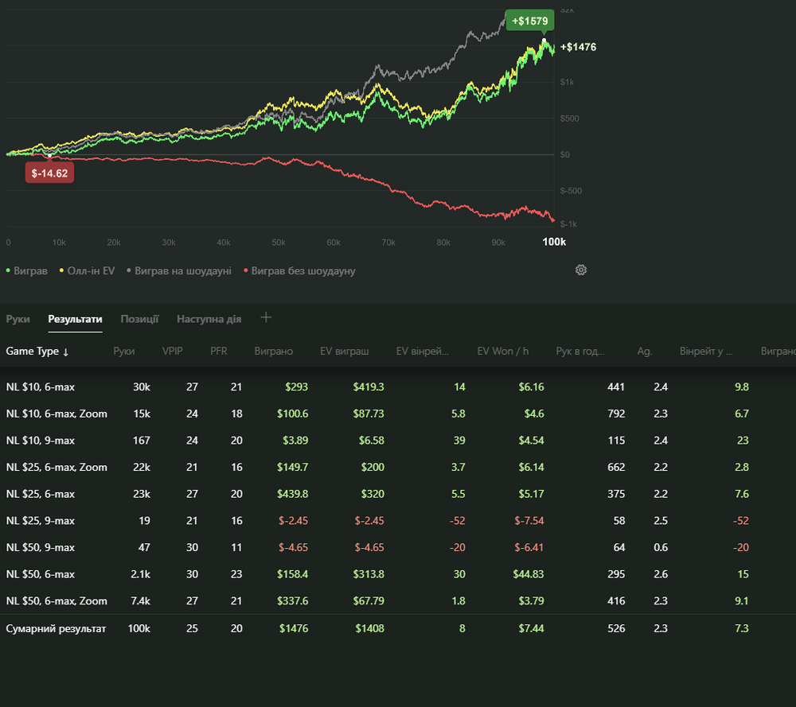Click the $-14.62 red chart marker
Viewport: 796px width, 707px height.
point(49,173)
